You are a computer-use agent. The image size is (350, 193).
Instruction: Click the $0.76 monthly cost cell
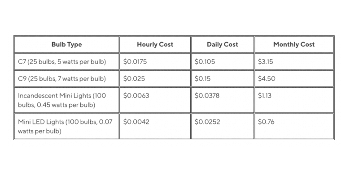tap(266, 121)
